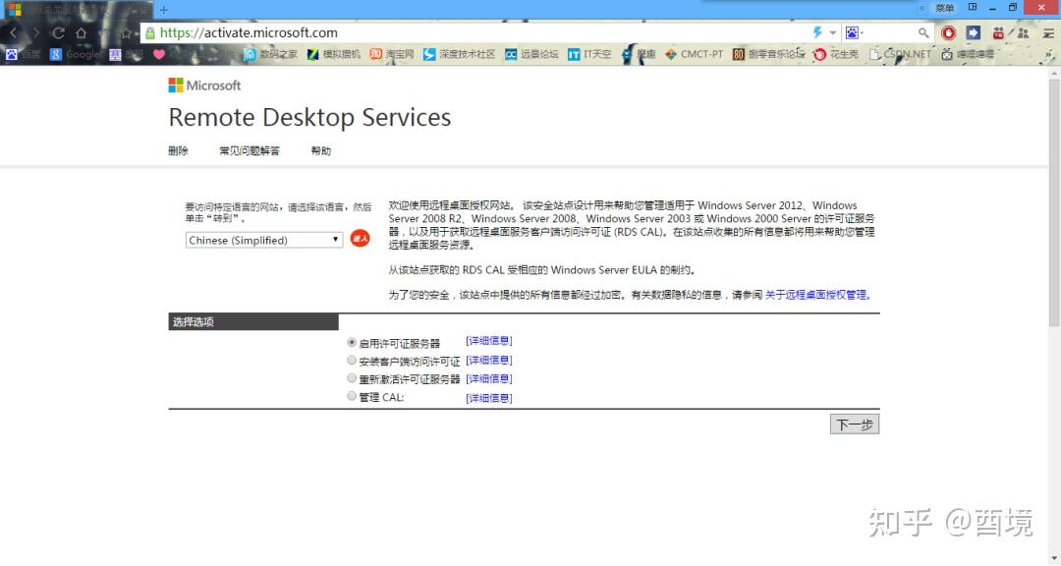1061x566 pixels.
Task: Open the 删除 menu item
Action: click(x=178, y=151)
